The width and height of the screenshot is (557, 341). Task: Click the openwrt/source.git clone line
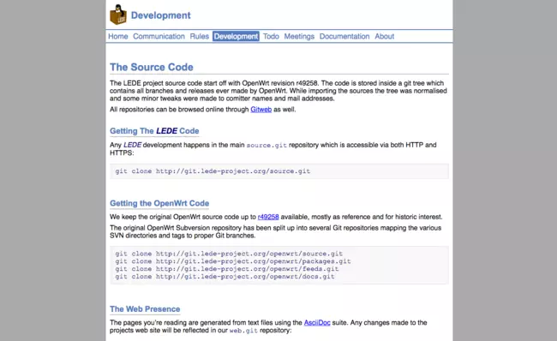click(229, 254)
